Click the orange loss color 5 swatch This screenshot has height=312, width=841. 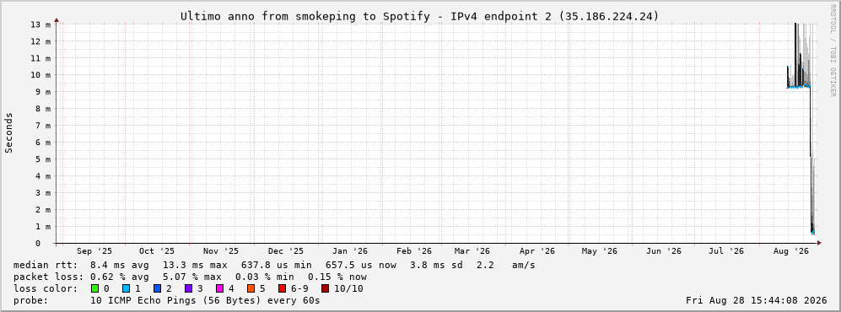point(251,289)
